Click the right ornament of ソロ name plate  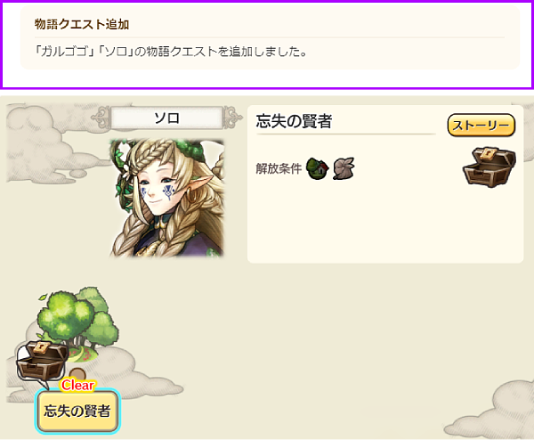click(233, 118)
